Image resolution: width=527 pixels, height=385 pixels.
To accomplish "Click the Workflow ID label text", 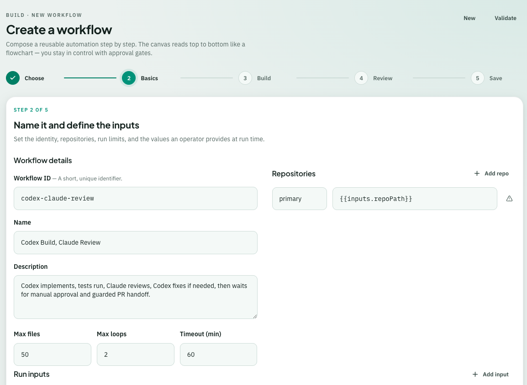I will (x=32, y=178).
